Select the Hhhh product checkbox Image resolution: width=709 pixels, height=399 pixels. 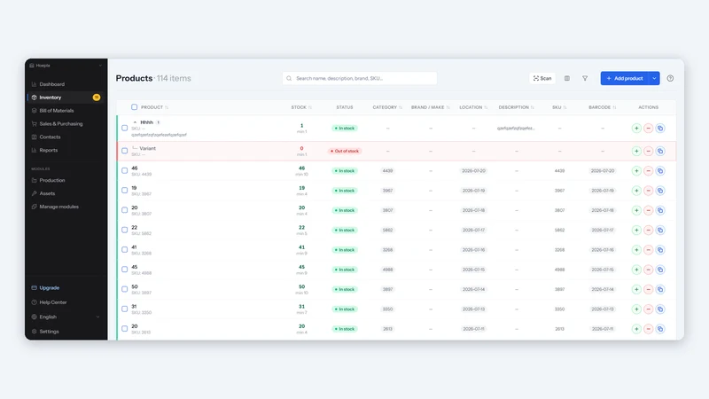(124, 128)
